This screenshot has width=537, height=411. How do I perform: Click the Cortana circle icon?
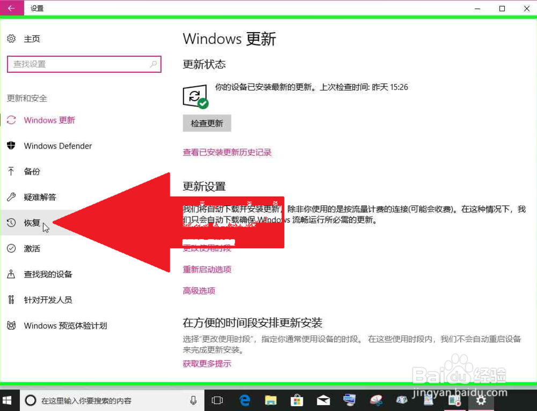click(x=31, y=400)
